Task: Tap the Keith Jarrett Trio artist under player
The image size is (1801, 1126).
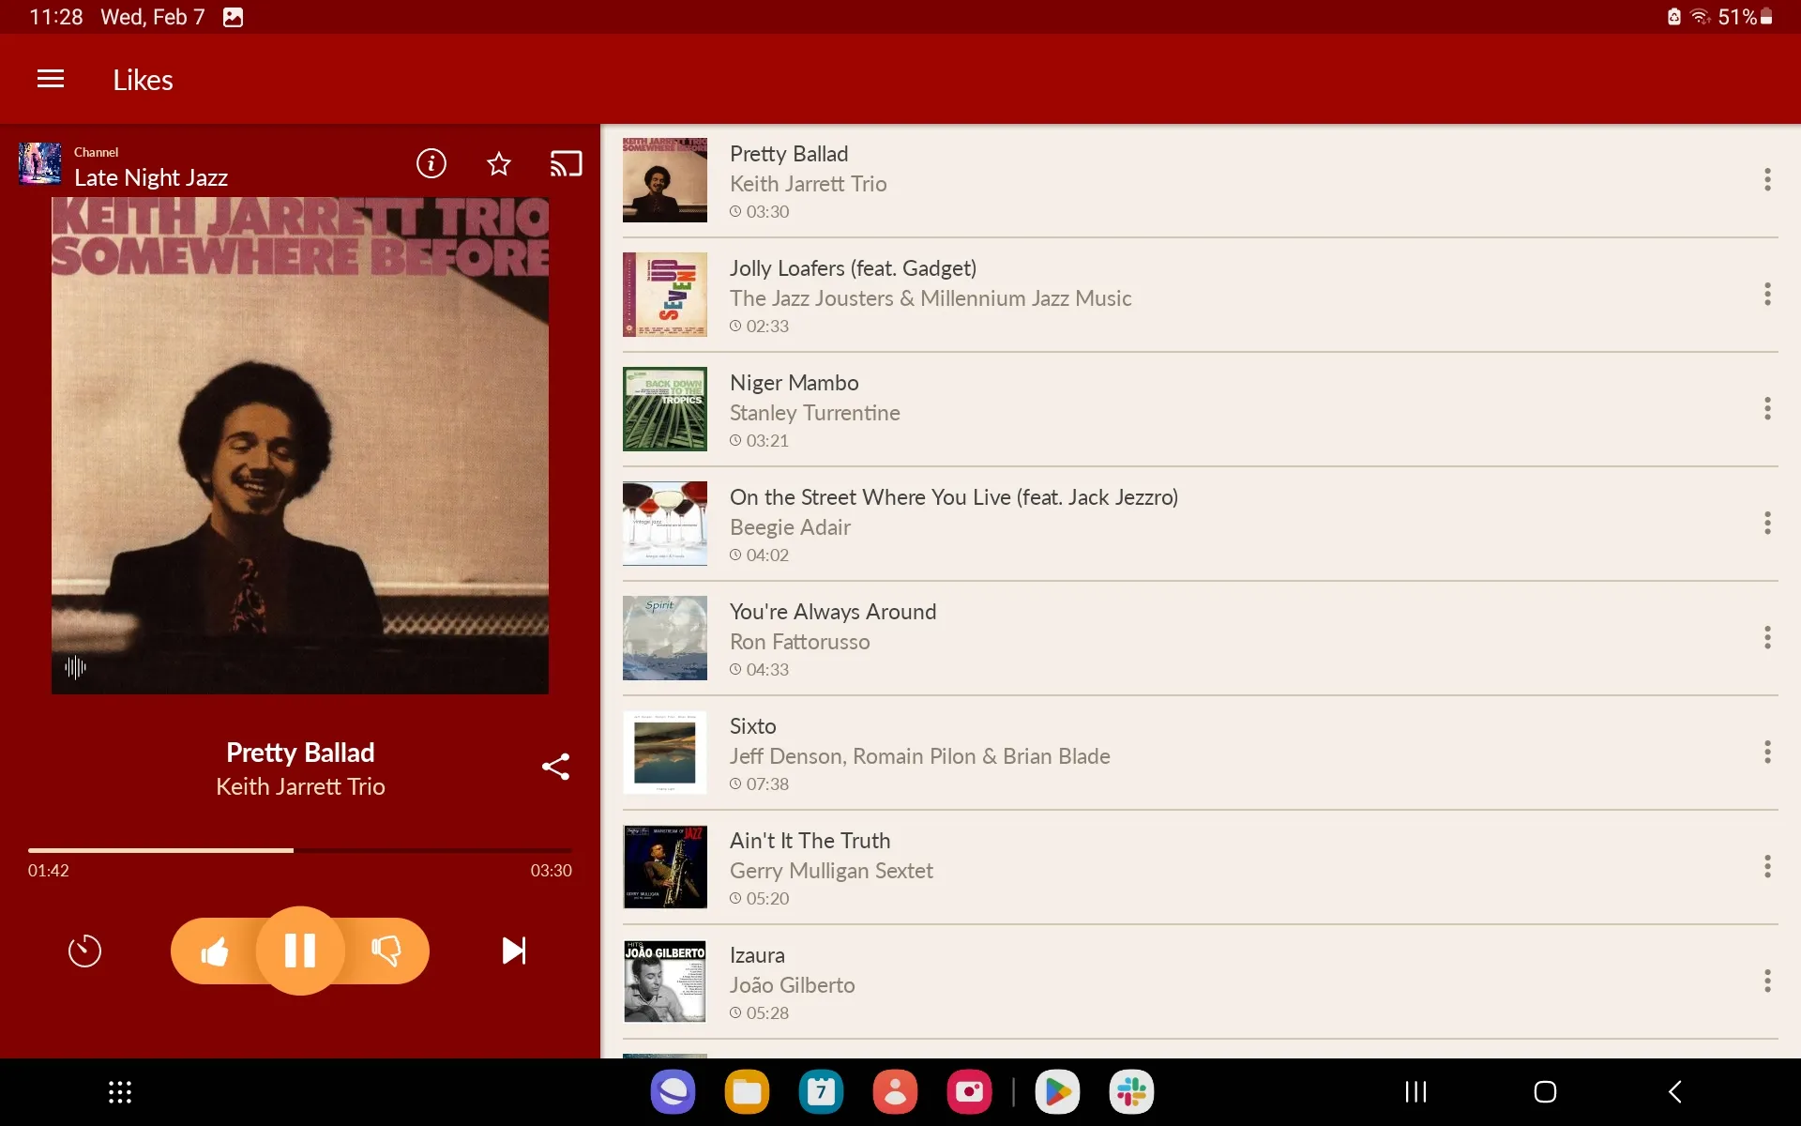Action: pyautogui.click(x=300, y=786)
